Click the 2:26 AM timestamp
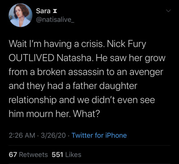The width and height of the screenshot is (179, 164). pos(22,135)
